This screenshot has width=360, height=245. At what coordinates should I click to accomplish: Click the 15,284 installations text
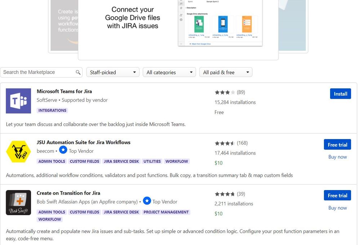(235, 102)
